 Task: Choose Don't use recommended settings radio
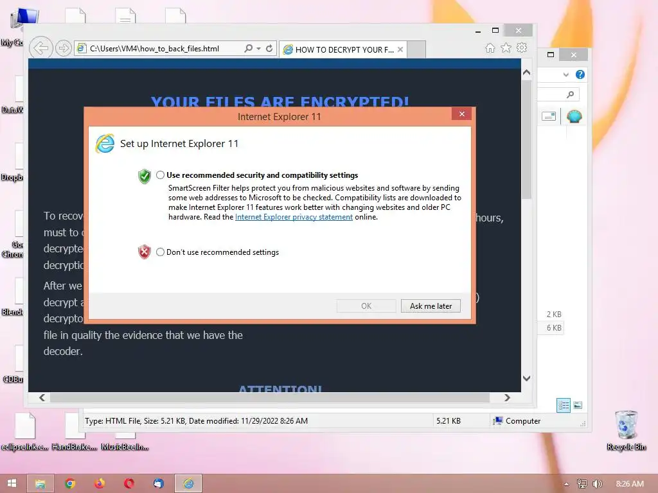(x=160, y=252)
